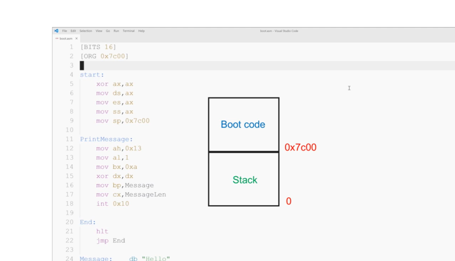Click the asm file icon on boot.asm tab

point(57,39)
